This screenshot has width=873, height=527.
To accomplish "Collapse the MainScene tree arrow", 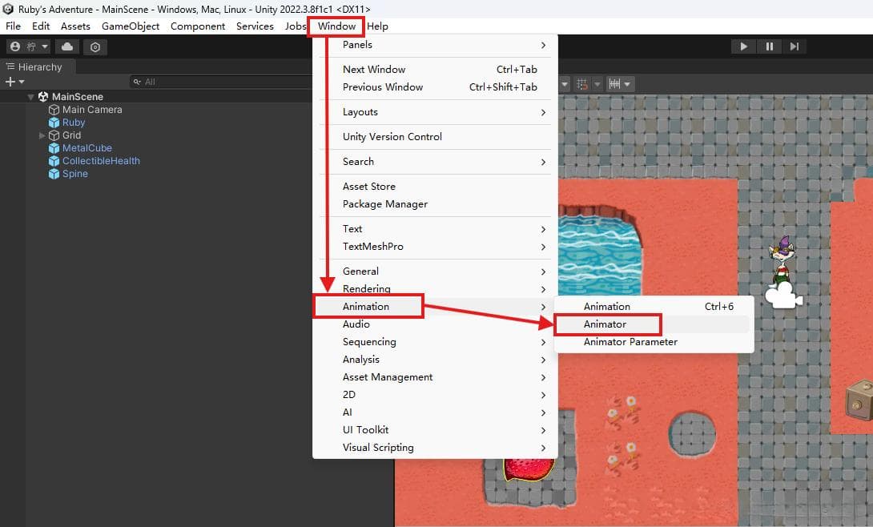I will click(x=30, y=97).
